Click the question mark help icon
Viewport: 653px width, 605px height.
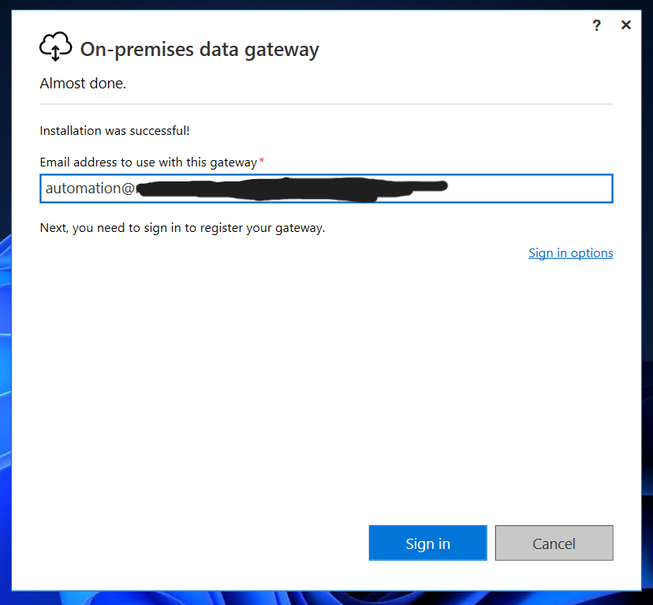596,25
